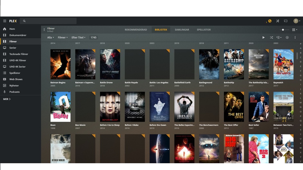Open Before I Go to Sleep poster
Image resolution: width=303 pixels, height=170 pixels.
point(110,107)
